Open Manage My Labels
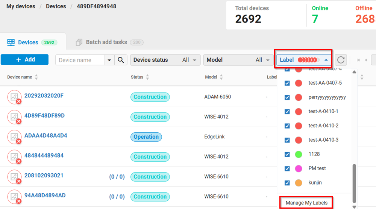 (306, 203)
